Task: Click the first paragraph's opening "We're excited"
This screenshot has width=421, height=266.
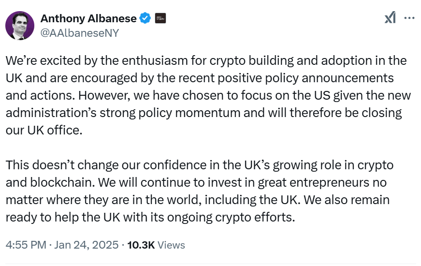Action: (x=38, y=61)
